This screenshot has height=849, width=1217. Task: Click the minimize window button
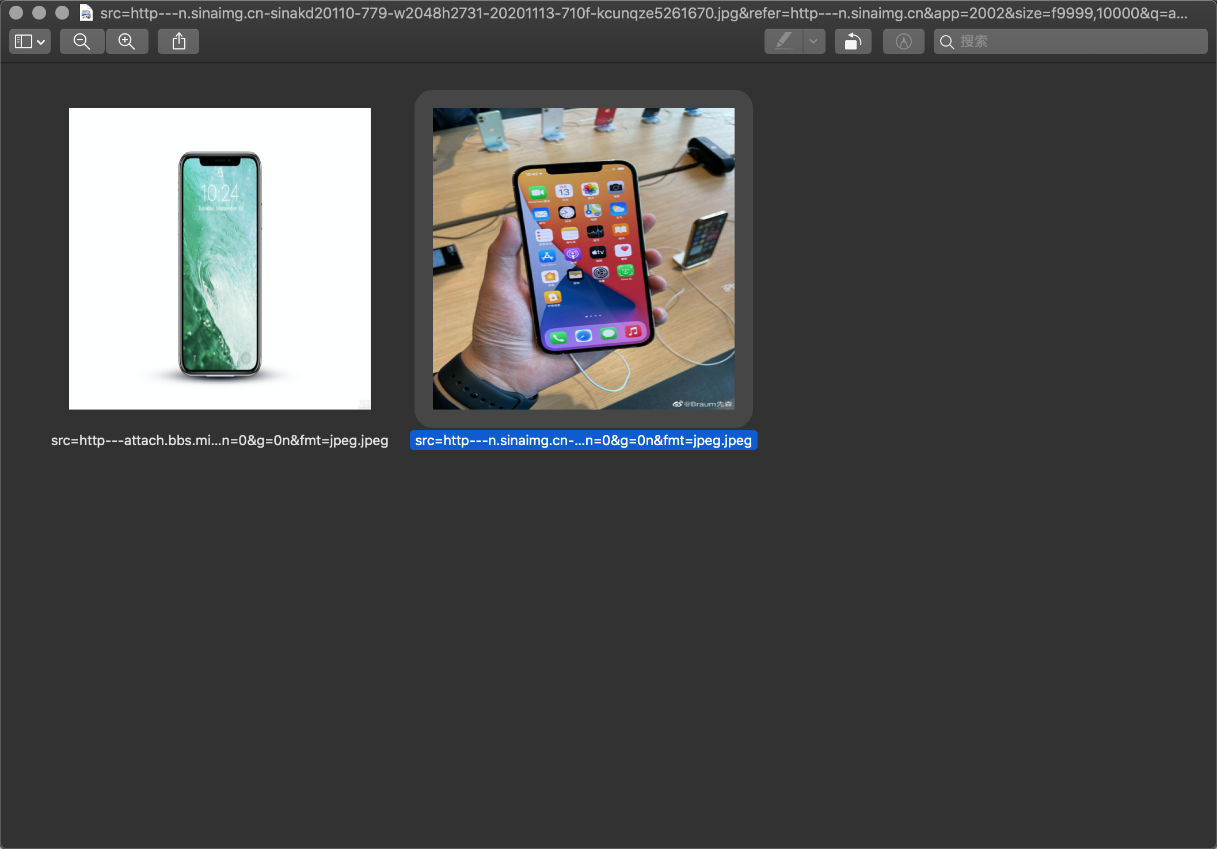pos(39,13)
